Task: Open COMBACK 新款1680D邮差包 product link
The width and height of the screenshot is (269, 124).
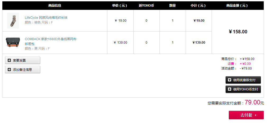Action: point(51,41)
